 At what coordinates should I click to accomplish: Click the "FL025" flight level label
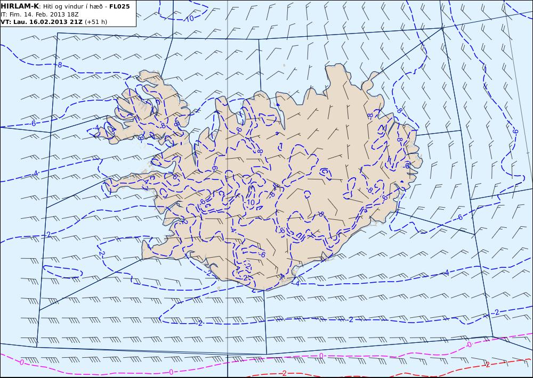pyautogui.click(x=119, y=6)
